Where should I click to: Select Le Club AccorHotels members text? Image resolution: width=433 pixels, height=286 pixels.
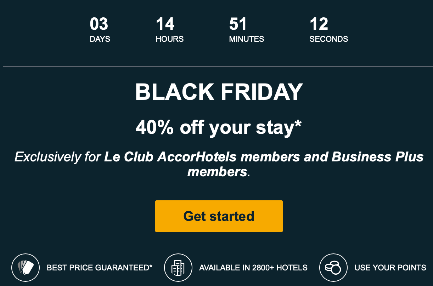(202, 157)
